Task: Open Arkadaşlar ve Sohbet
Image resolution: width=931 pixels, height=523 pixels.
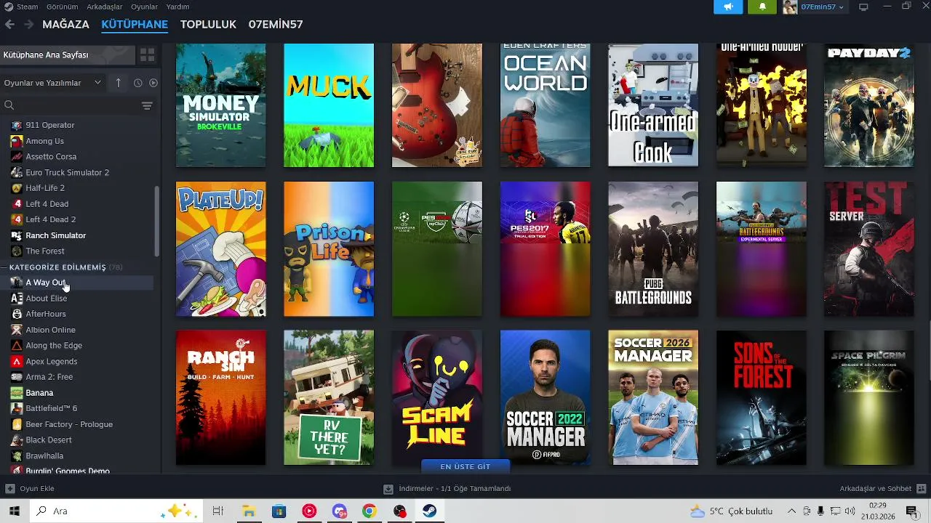Action: pos(883,489)
